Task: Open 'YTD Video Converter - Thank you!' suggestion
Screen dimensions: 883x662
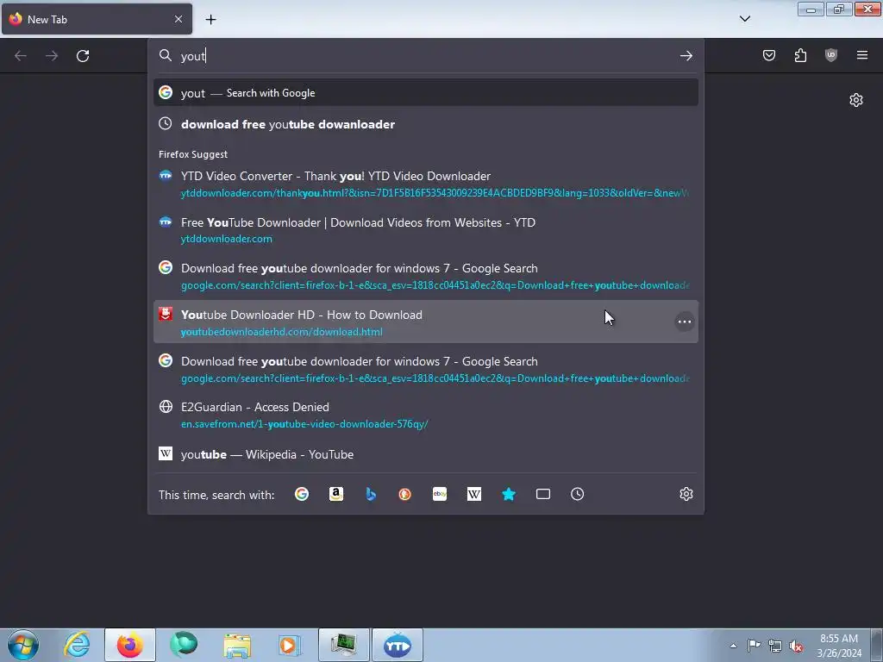Action: click(x=426, y=184)
